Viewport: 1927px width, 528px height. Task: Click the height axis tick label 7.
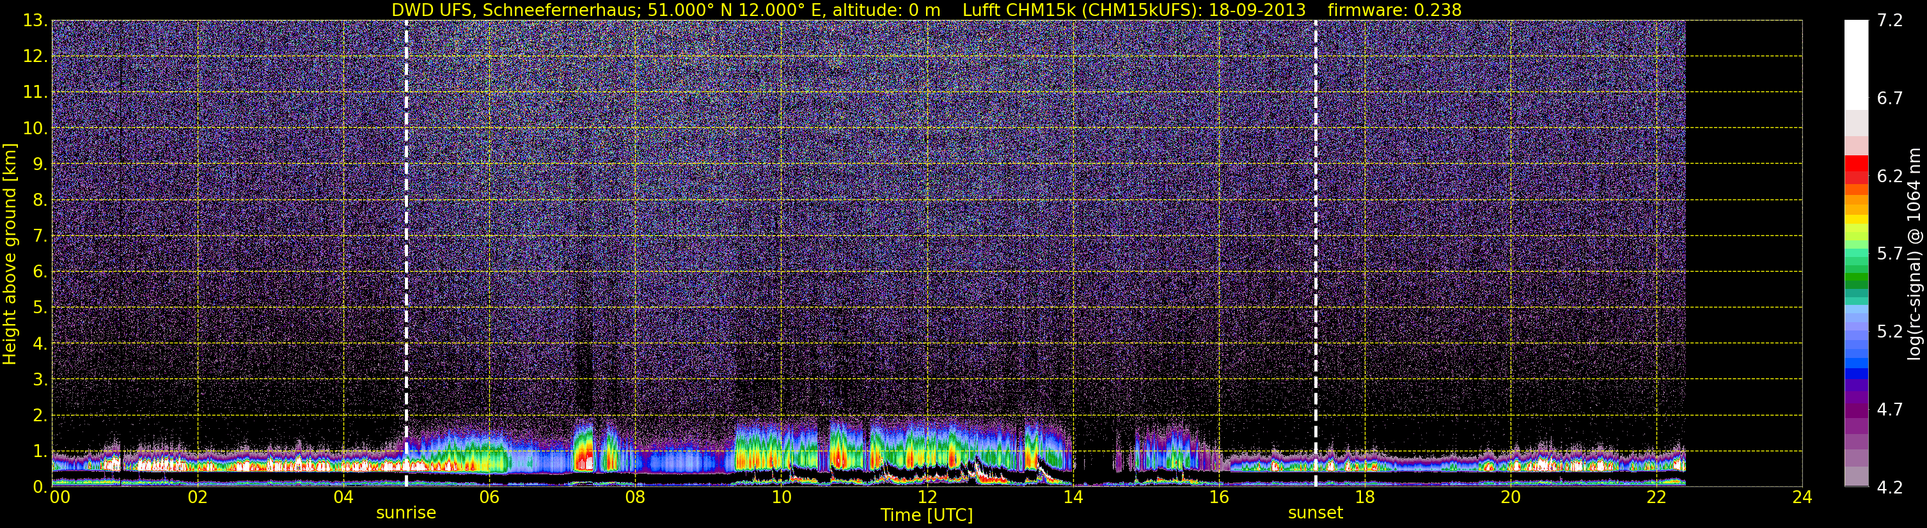click(x=40, y=237)
